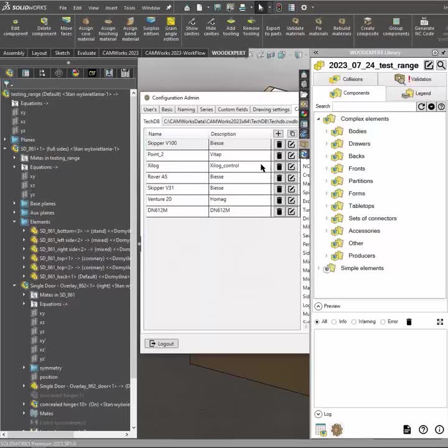This screenshot has height=448, width=448.
Task: Click the TechDB path field
Action: pyautogui.click(x=230, y=121)
